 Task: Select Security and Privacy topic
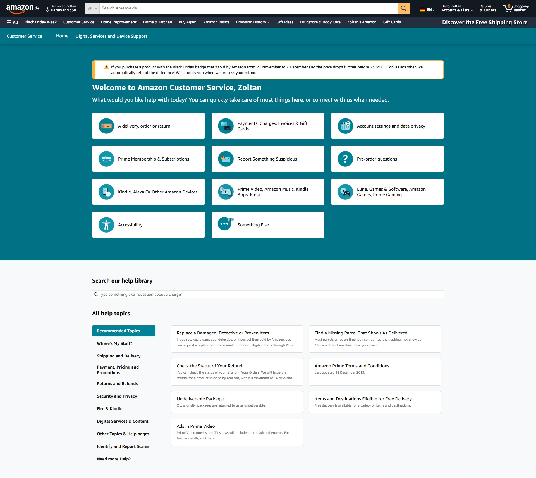point(117,396)
